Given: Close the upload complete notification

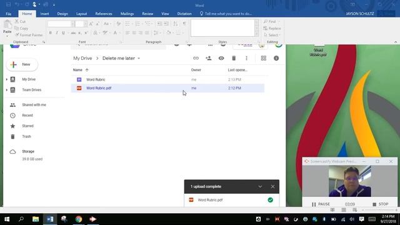Looking at the screenshot, I should [272, 187].
